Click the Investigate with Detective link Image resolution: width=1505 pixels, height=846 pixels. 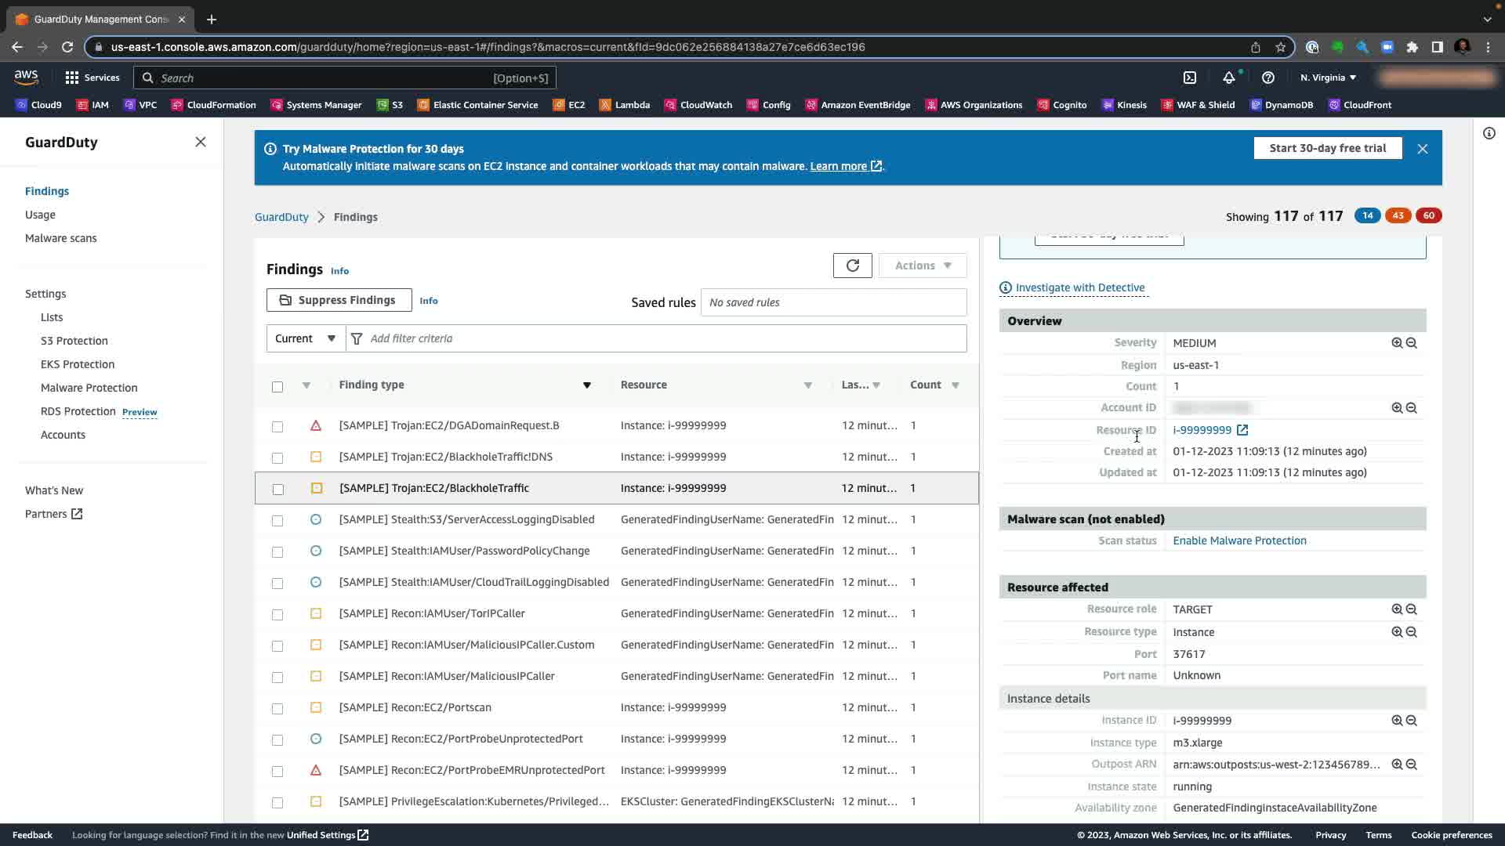(x=1079, y=287)
